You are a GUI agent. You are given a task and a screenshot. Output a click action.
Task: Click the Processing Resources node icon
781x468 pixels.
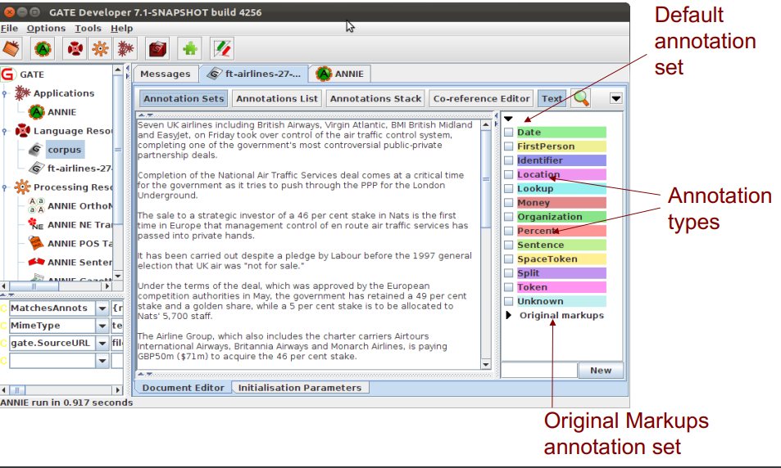(x=22, y=187)
